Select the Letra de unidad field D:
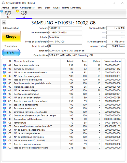Screen dimensions: 127x163 click(65, 46)
